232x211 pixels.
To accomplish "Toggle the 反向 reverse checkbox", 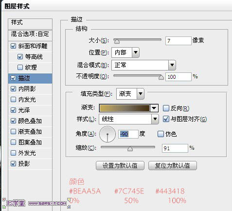I will (166, 108).
